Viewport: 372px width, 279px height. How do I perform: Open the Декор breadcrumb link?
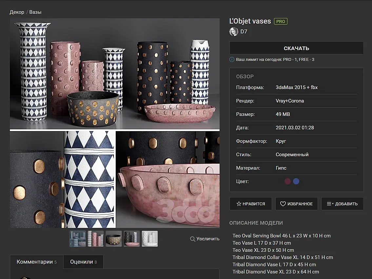(17, 12)
